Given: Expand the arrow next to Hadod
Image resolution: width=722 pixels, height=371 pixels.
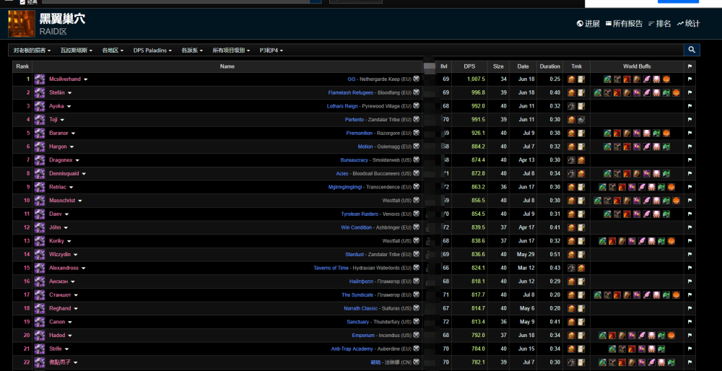Looking at the screenshot, I should (x=69, y=336).
